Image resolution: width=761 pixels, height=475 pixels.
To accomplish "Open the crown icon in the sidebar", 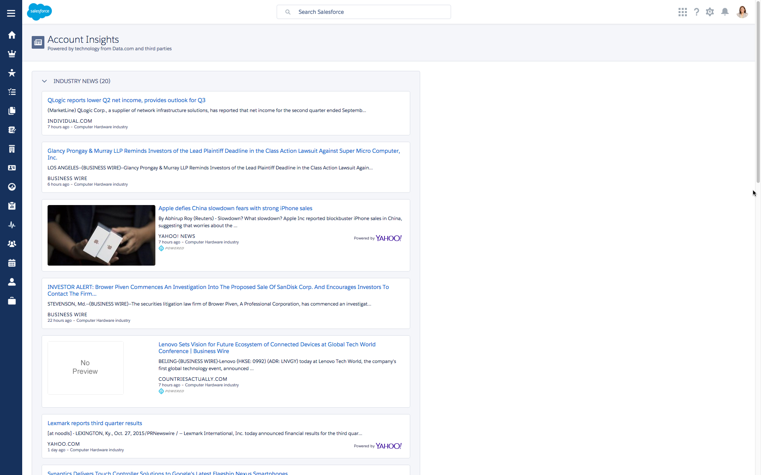I will (x=12, y=54).
